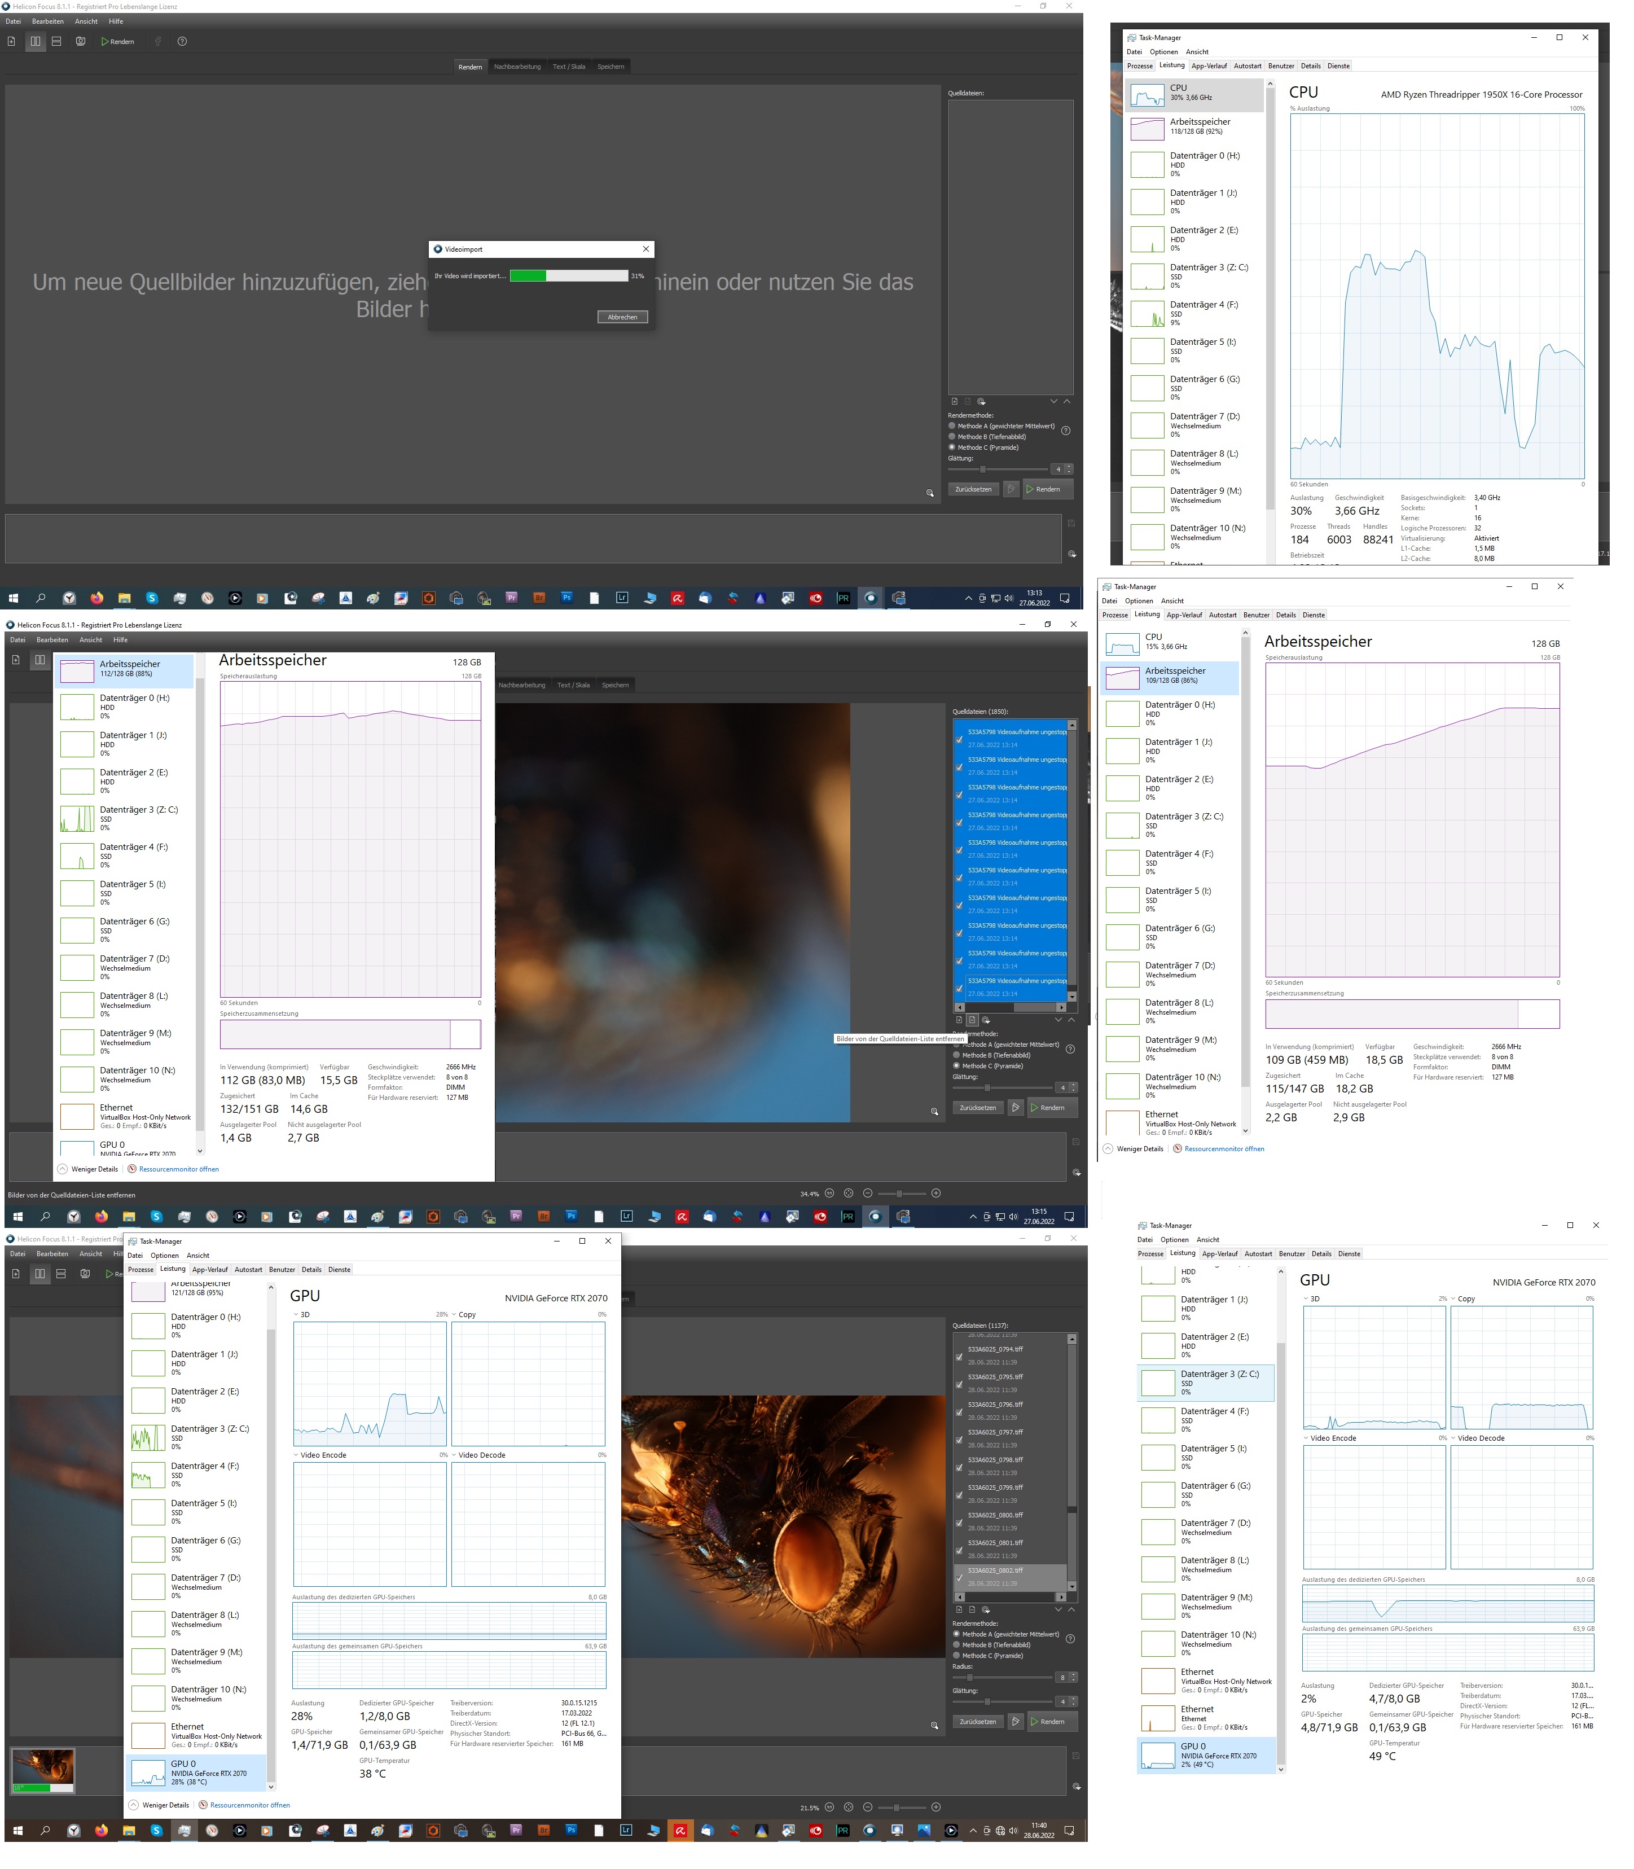Open Prozesse tab in Task Manager showing CPU graph
The width and height of the screenshot is (1634, 1869).
pyautogui.click(x=1140, y=65)
